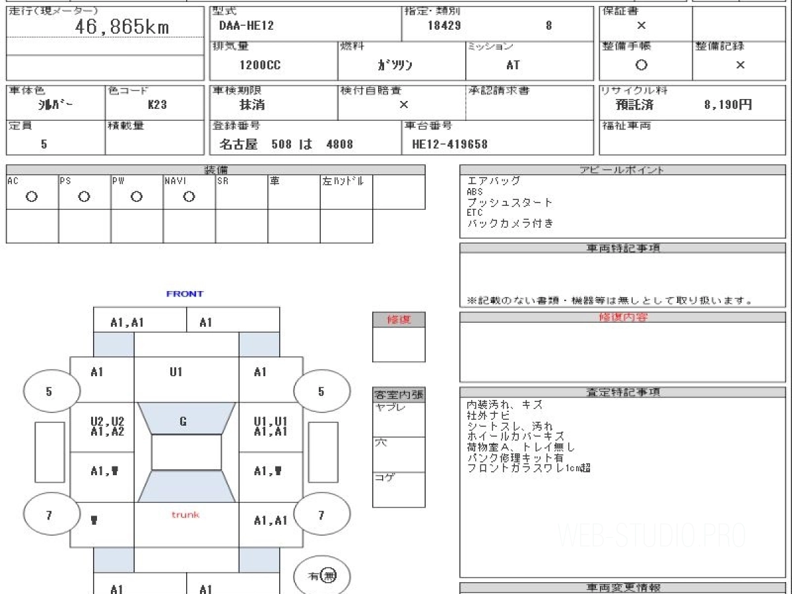Select engine displacement 1200CC
The height and width of the screenshot is (594, 792).
[259, 65]
